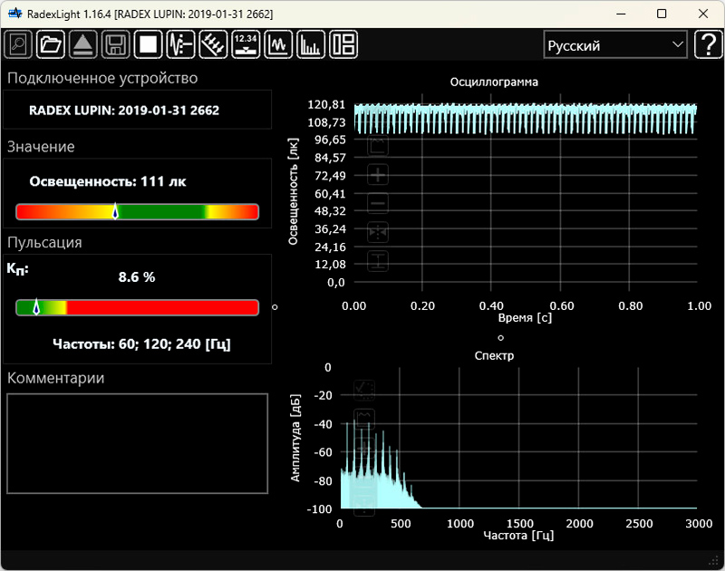Toggle the oscillogram view toolbar icon
Screen dimensions: 725x571
278,44
